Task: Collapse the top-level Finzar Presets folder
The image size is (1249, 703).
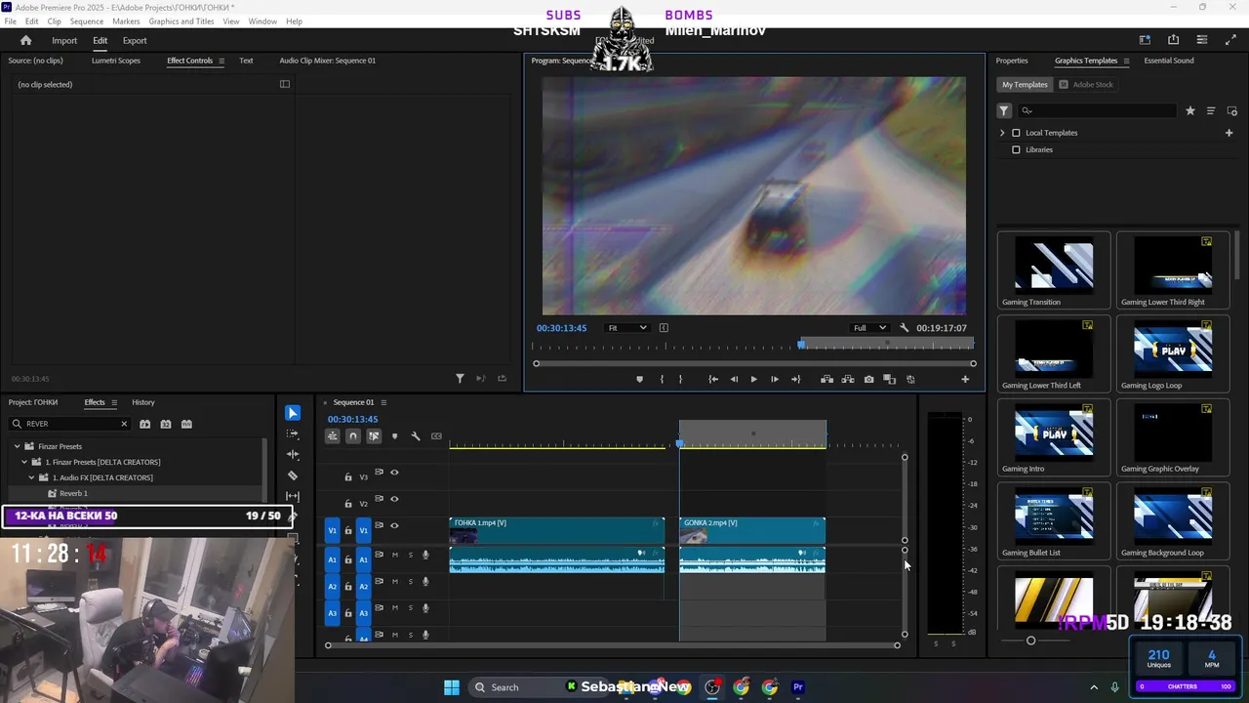Action: point(17,446)
